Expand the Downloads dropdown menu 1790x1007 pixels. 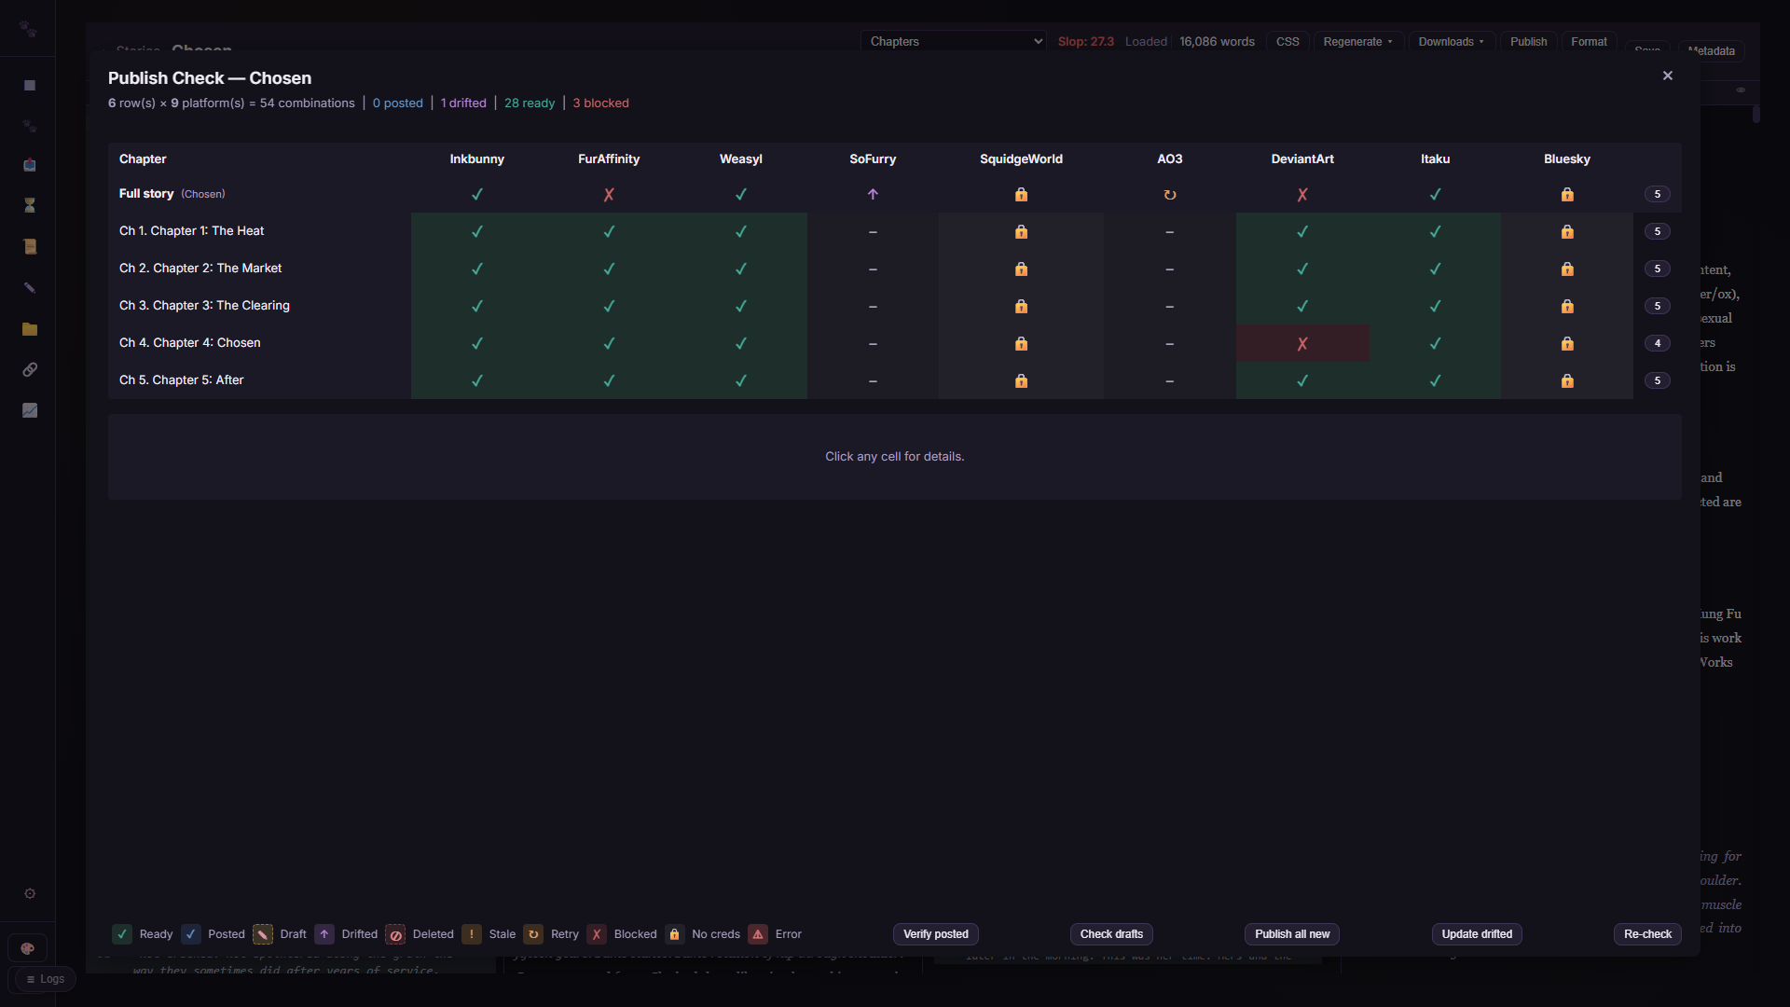click(1451, 42)
